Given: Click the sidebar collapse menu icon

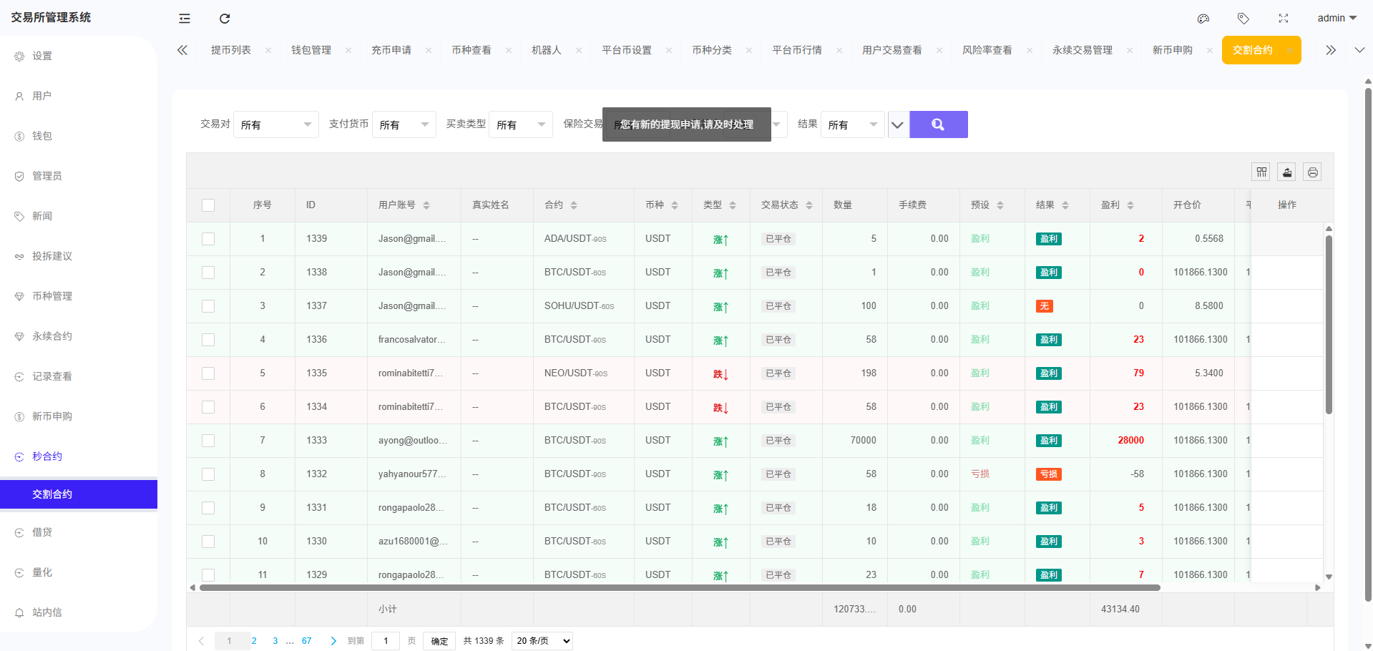Looking at the screenshot, I should (x=185, y=19).
